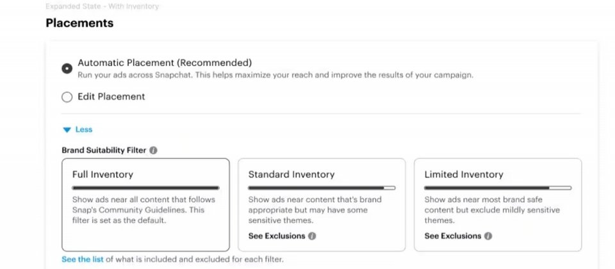Select Edit Placement radio button
The height and width of the screenshot is (269, 615).
click(67, 97)
